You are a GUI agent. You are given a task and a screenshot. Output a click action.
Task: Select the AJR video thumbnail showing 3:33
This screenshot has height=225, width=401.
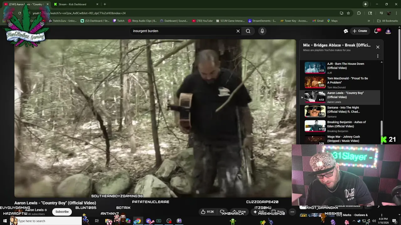pos(315,67)
